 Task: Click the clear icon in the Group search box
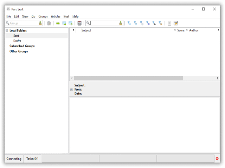point(40,23)
